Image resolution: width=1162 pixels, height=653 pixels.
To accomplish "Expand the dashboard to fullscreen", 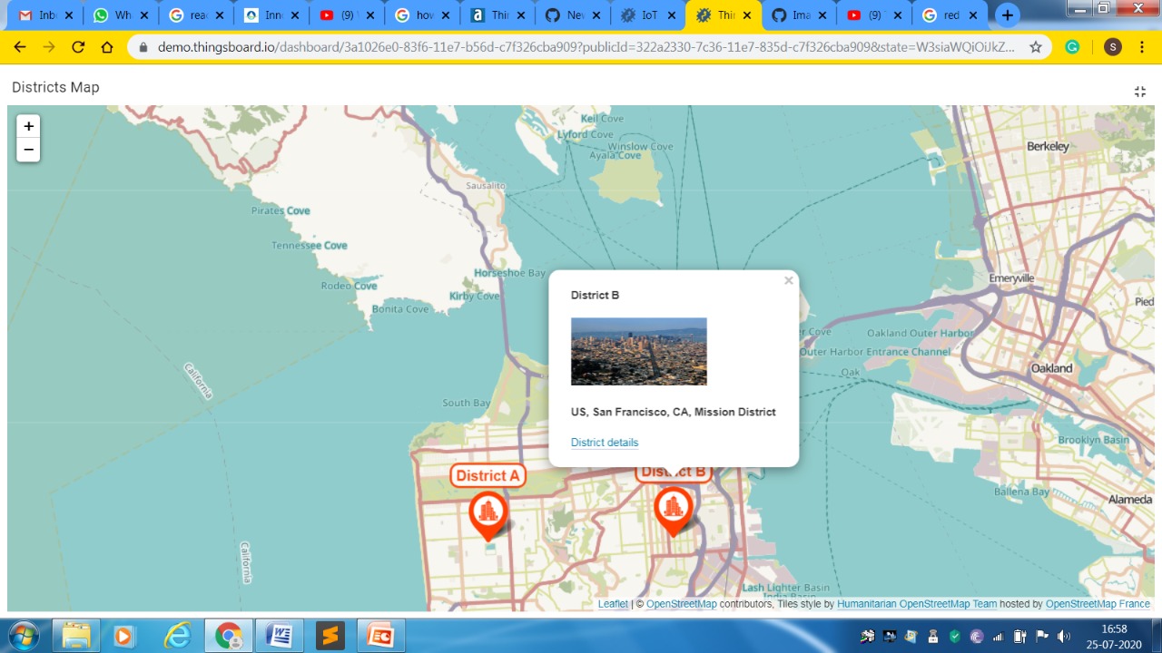I will (x=1140, y=91).
